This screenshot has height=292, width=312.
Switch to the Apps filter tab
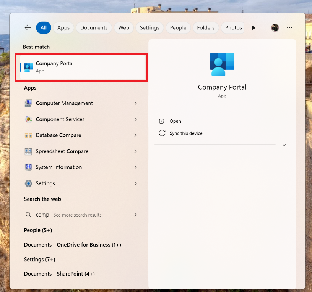(63, 27)
